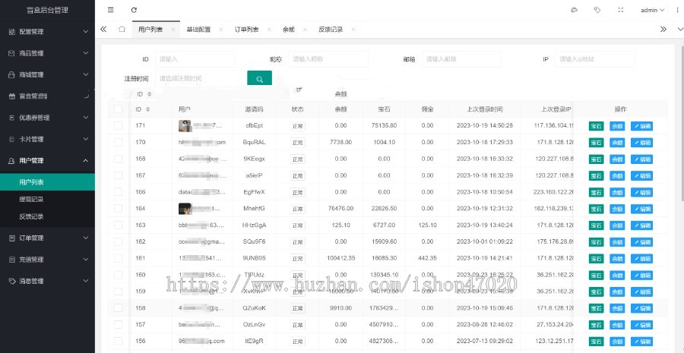The image size is (684, 353).
Task: Check the row for user ID 168
Action: pyautogui.click(x=119, y=159)
